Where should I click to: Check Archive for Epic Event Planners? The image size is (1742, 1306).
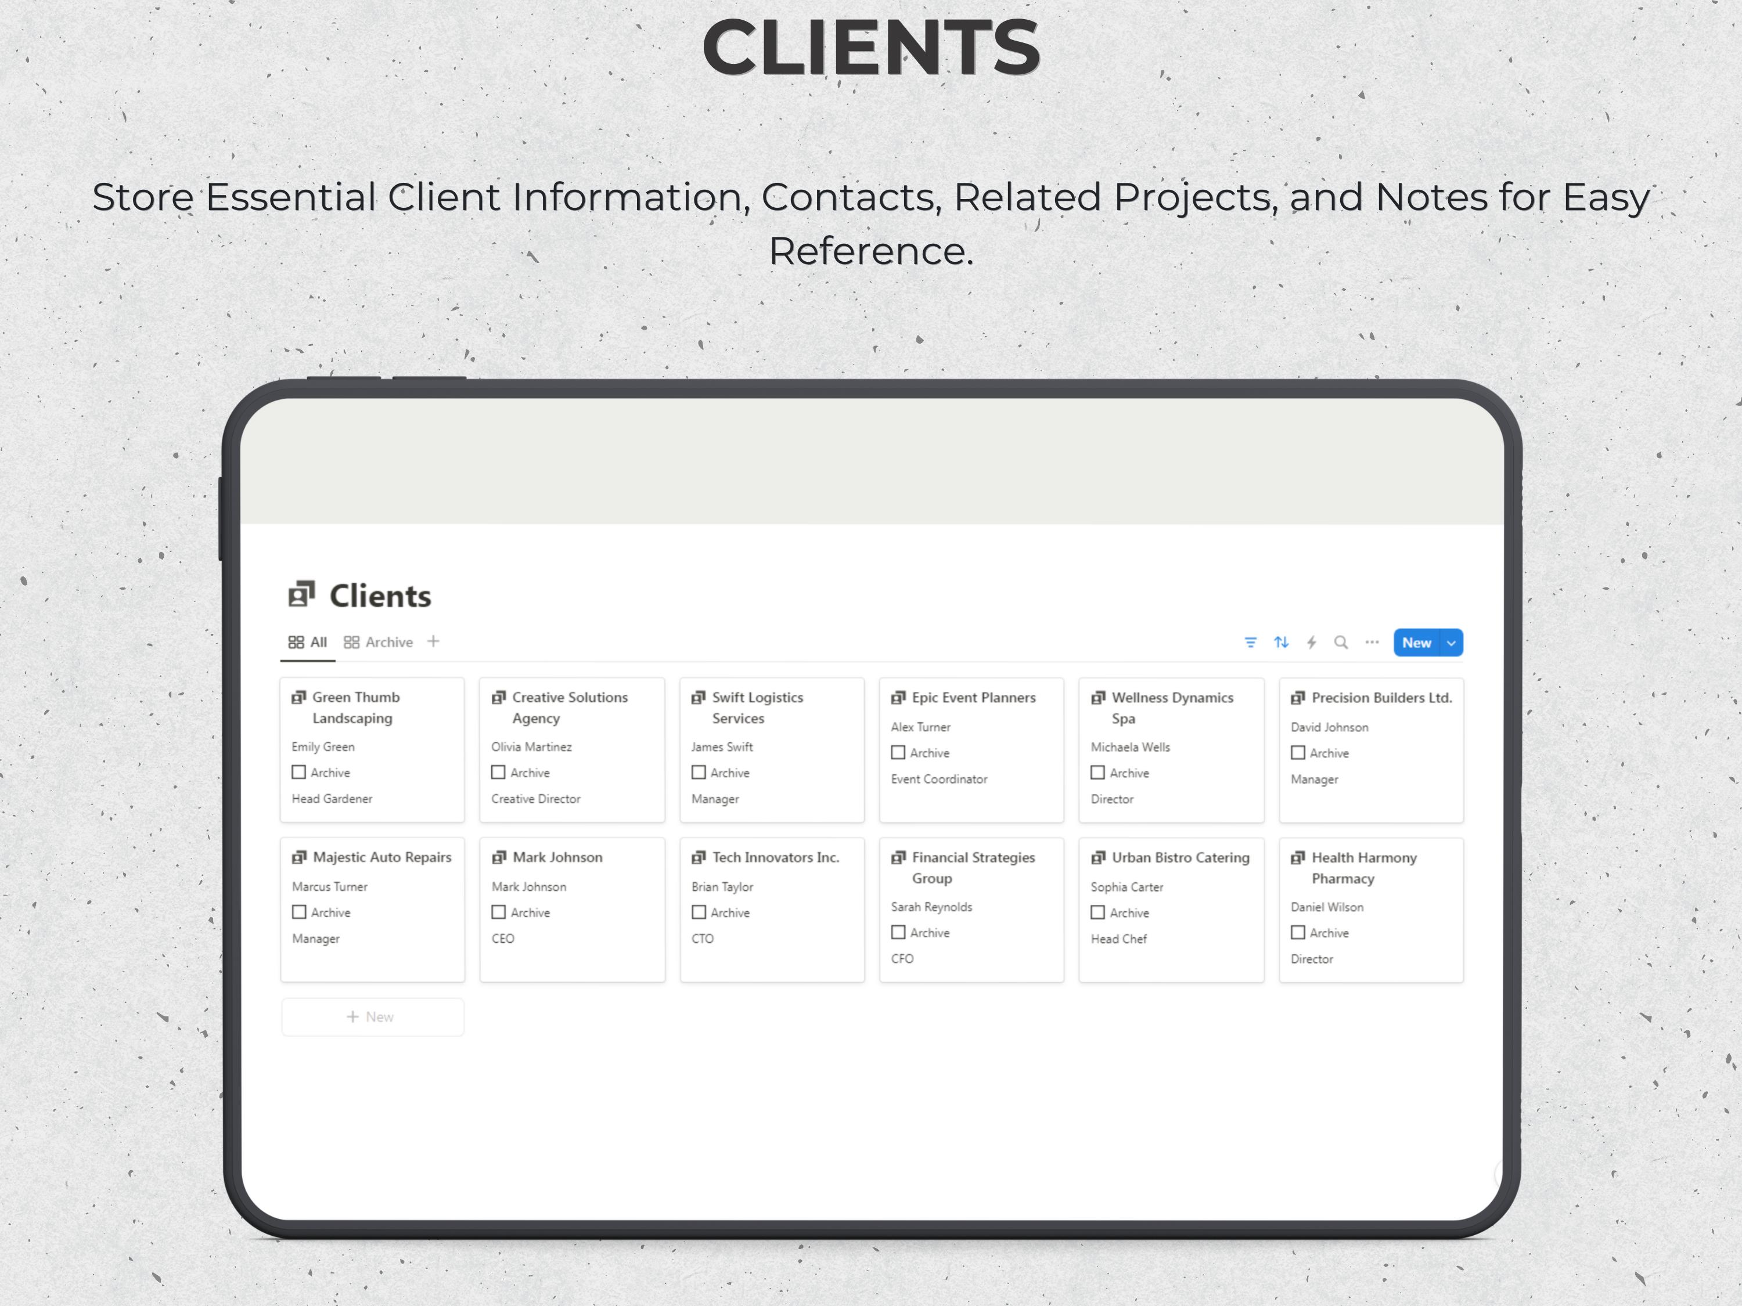pyautogui.click(x=898, y=753)
